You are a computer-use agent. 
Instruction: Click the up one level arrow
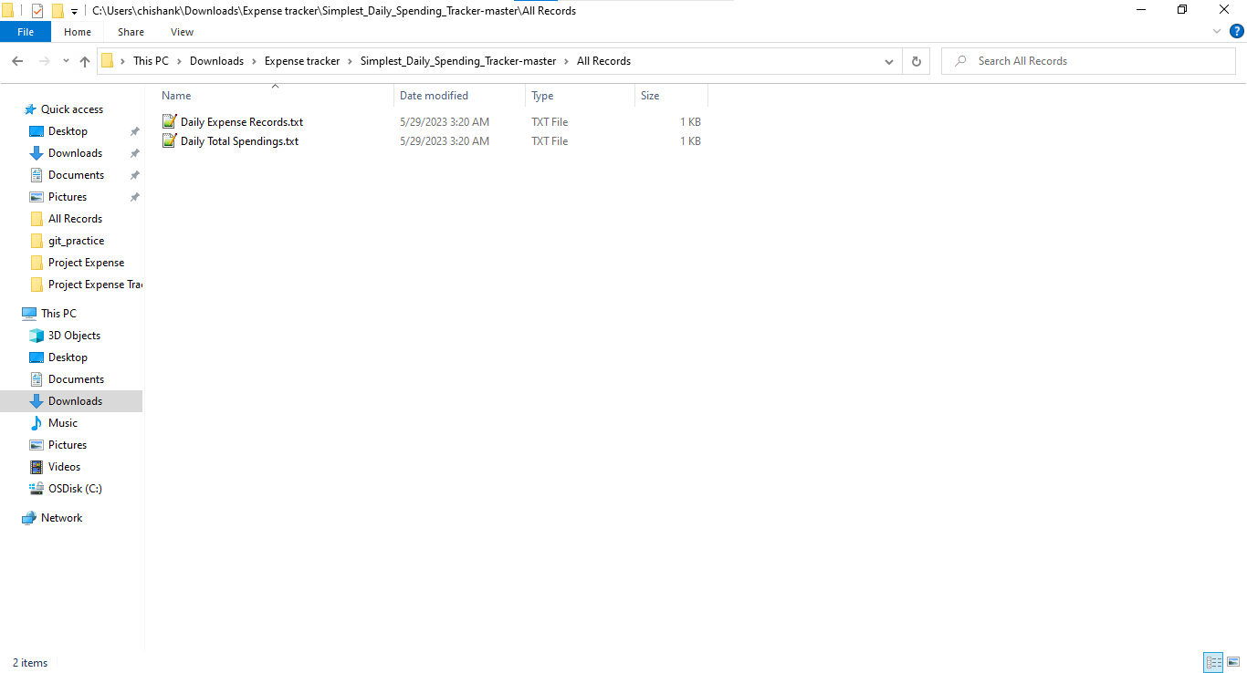85,60
